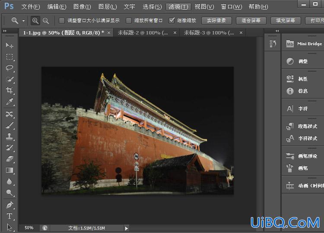
Task: Open the Mini Bridge panel
Action: (304, 44)
